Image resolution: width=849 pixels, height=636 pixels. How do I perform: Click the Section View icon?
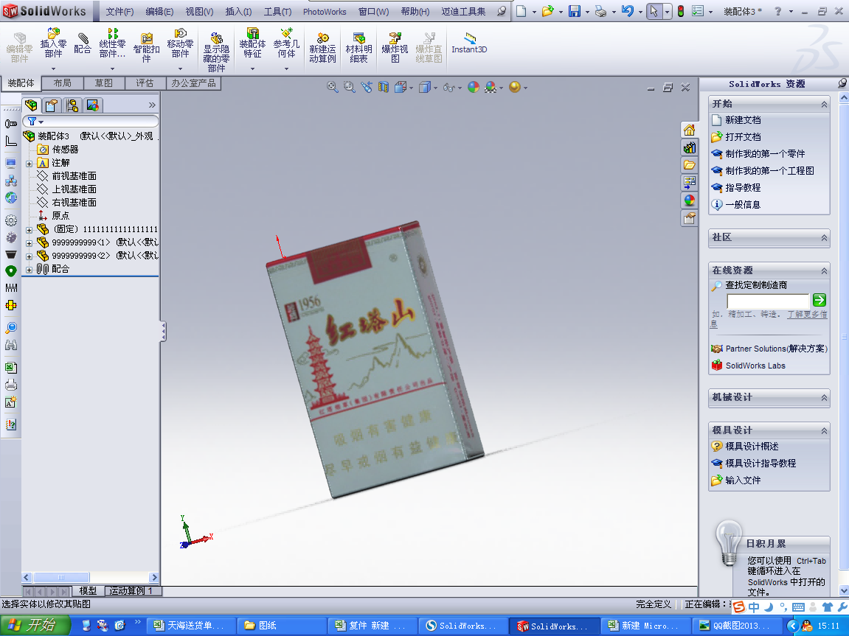click(384, 87)
